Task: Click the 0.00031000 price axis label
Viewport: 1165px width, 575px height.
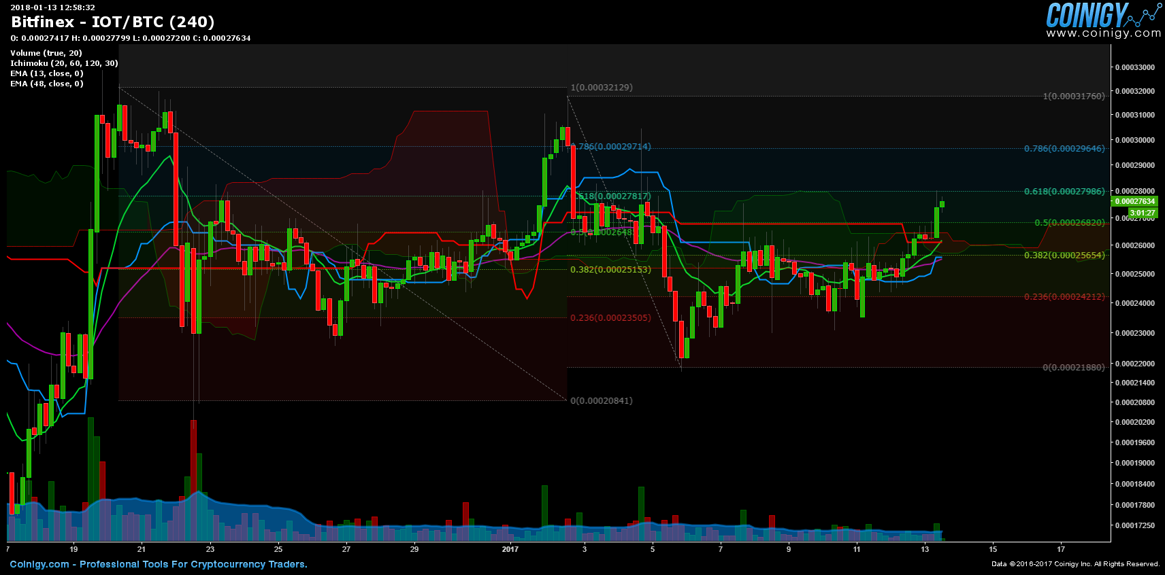Action: click(x=1135, y=115)
